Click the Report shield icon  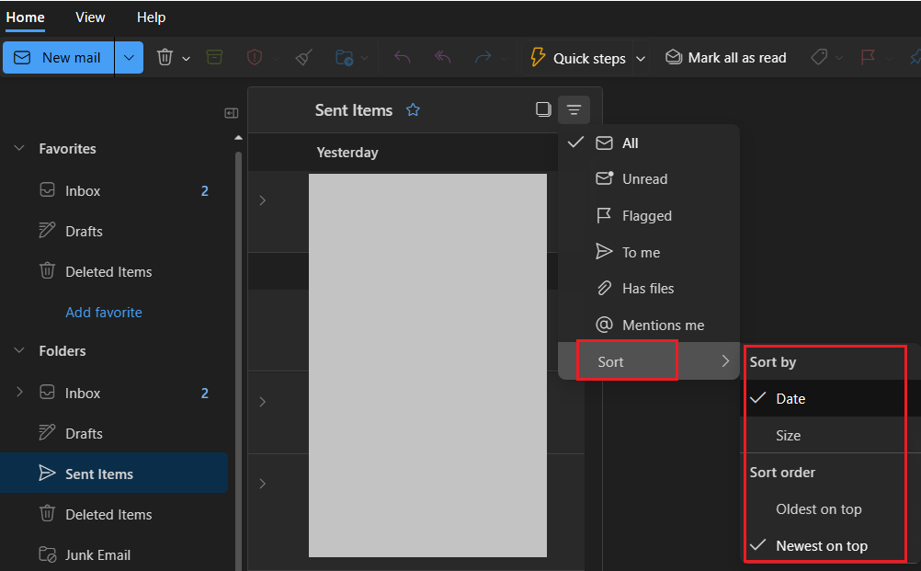coord(255,58)
